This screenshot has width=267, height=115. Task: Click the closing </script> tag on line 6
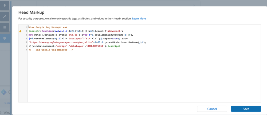click(x=114, y=46)
